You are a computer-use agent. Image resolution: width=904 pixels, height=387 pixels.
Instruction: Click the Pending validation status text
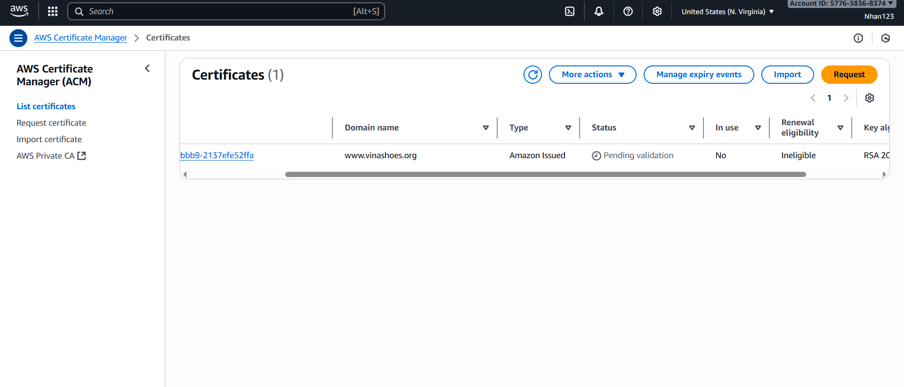638,155
